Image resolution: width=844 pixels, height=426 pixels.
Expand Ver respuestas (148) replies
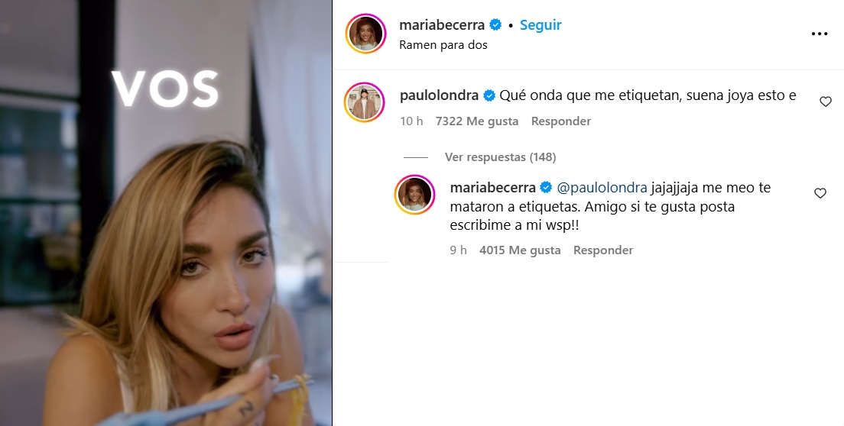[x=500, y=157]
